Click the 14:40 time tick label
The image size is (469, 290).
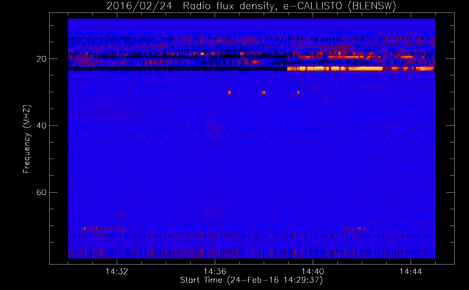(x=313, y=272)
